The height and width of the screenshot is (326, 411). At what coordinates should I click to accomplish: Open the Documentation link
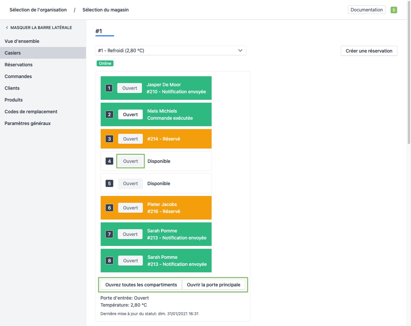tap(366, 10)
